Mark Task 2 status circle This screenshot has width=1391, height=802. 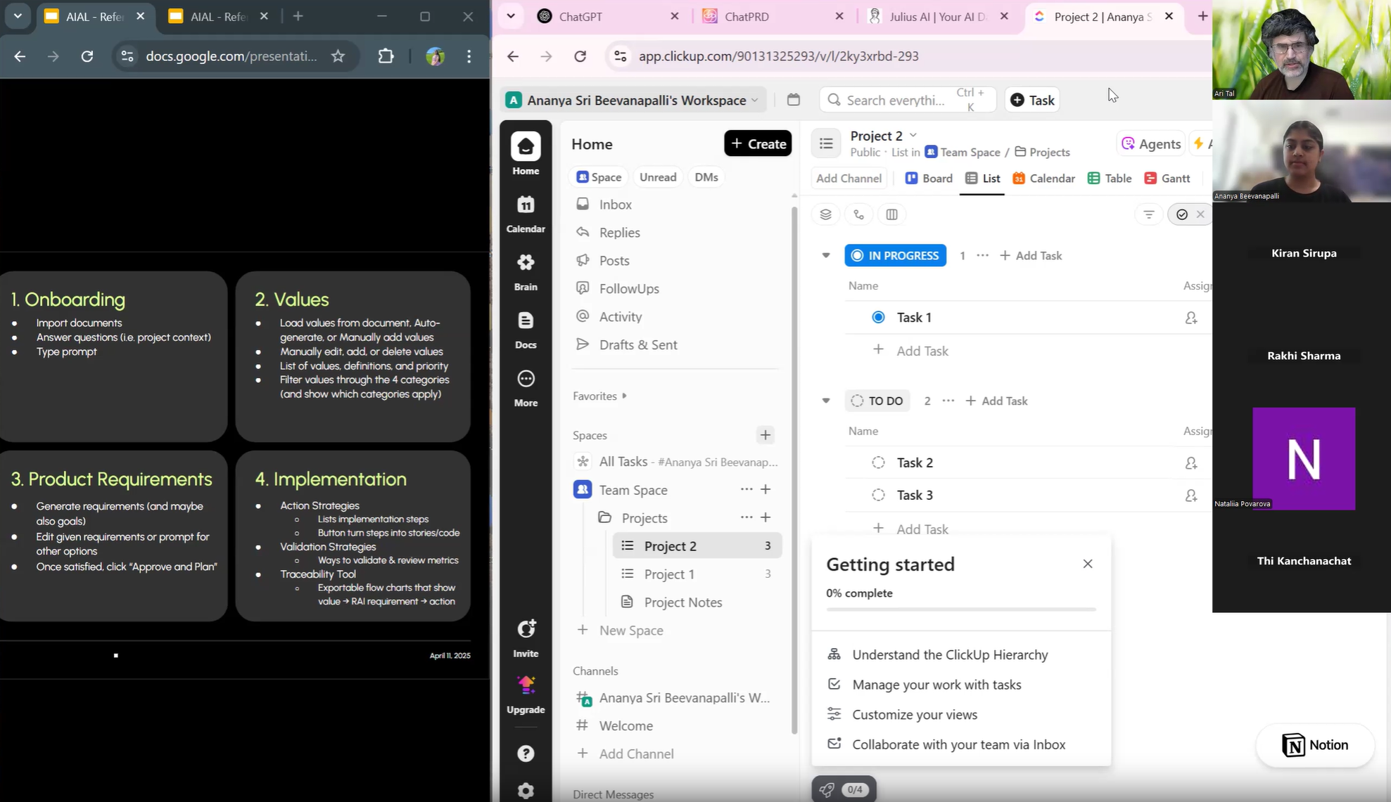[878, 463]
